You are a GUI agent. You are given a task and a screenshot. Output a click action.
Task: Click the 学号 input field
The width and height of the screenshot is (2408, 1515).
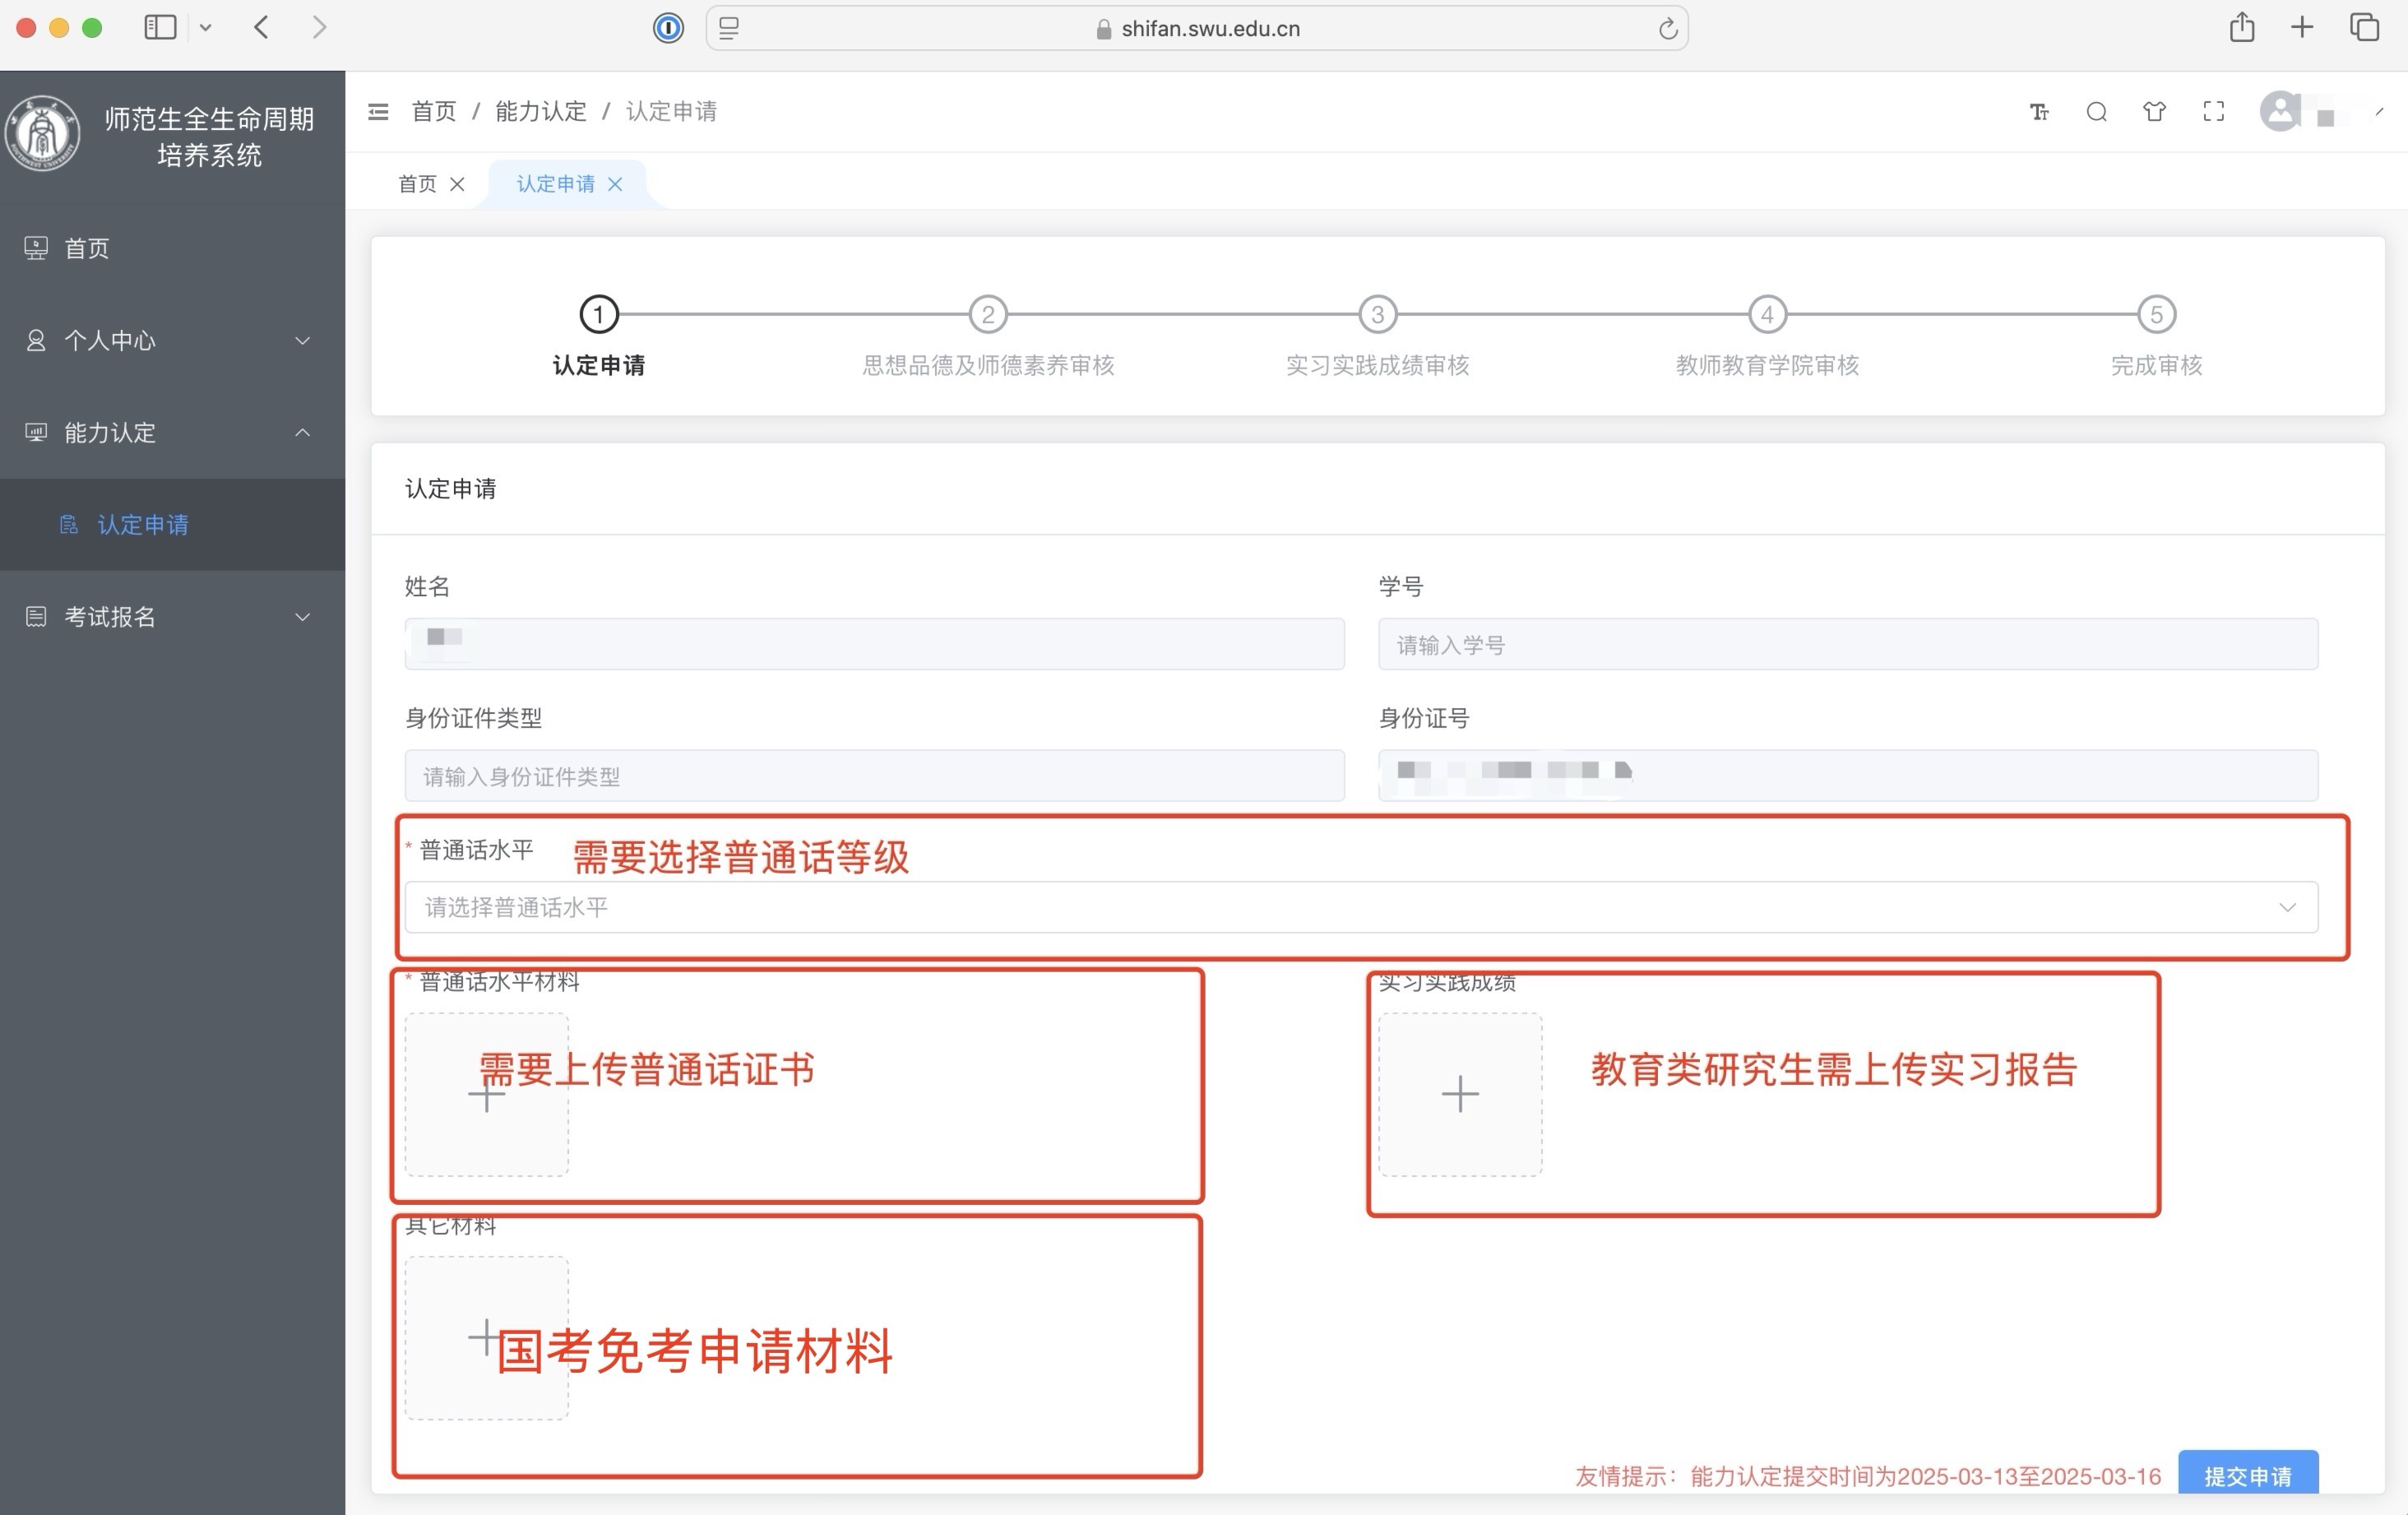[1847, 644]
